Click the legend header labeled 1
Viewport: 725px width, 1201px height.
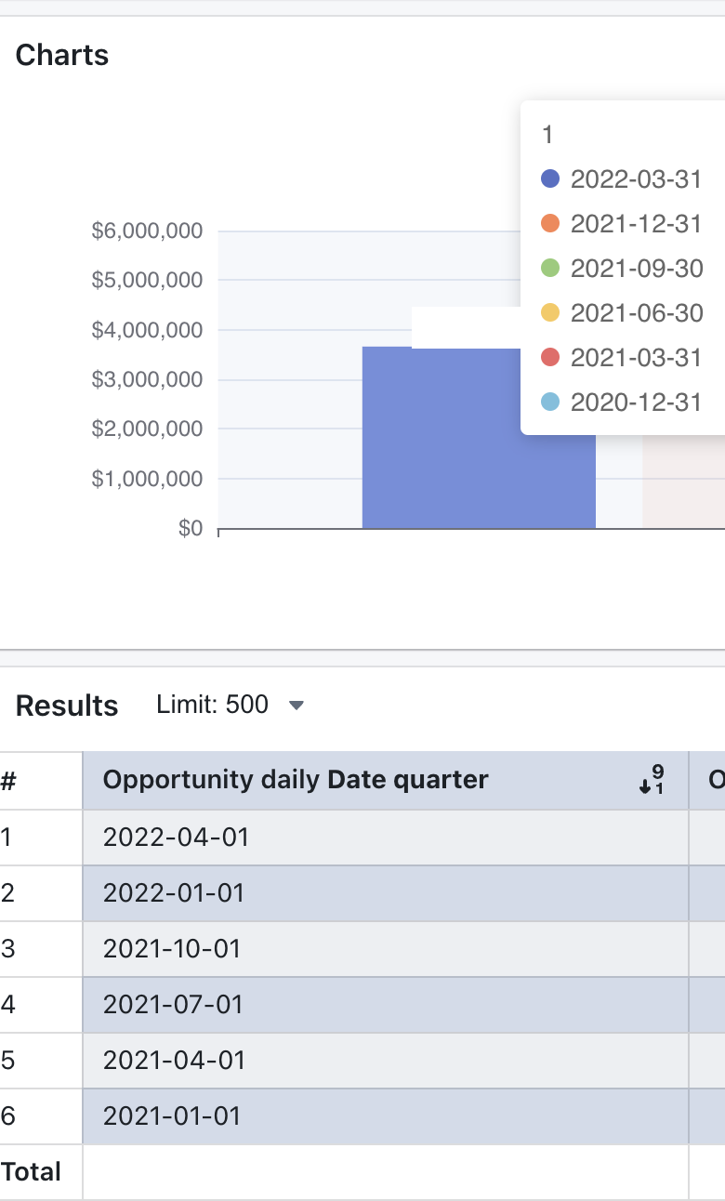pos(547,135)
